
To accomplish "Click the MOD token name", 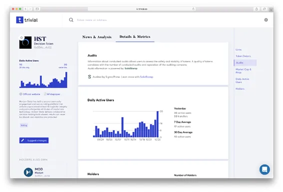I will click(x=39, y=169).
